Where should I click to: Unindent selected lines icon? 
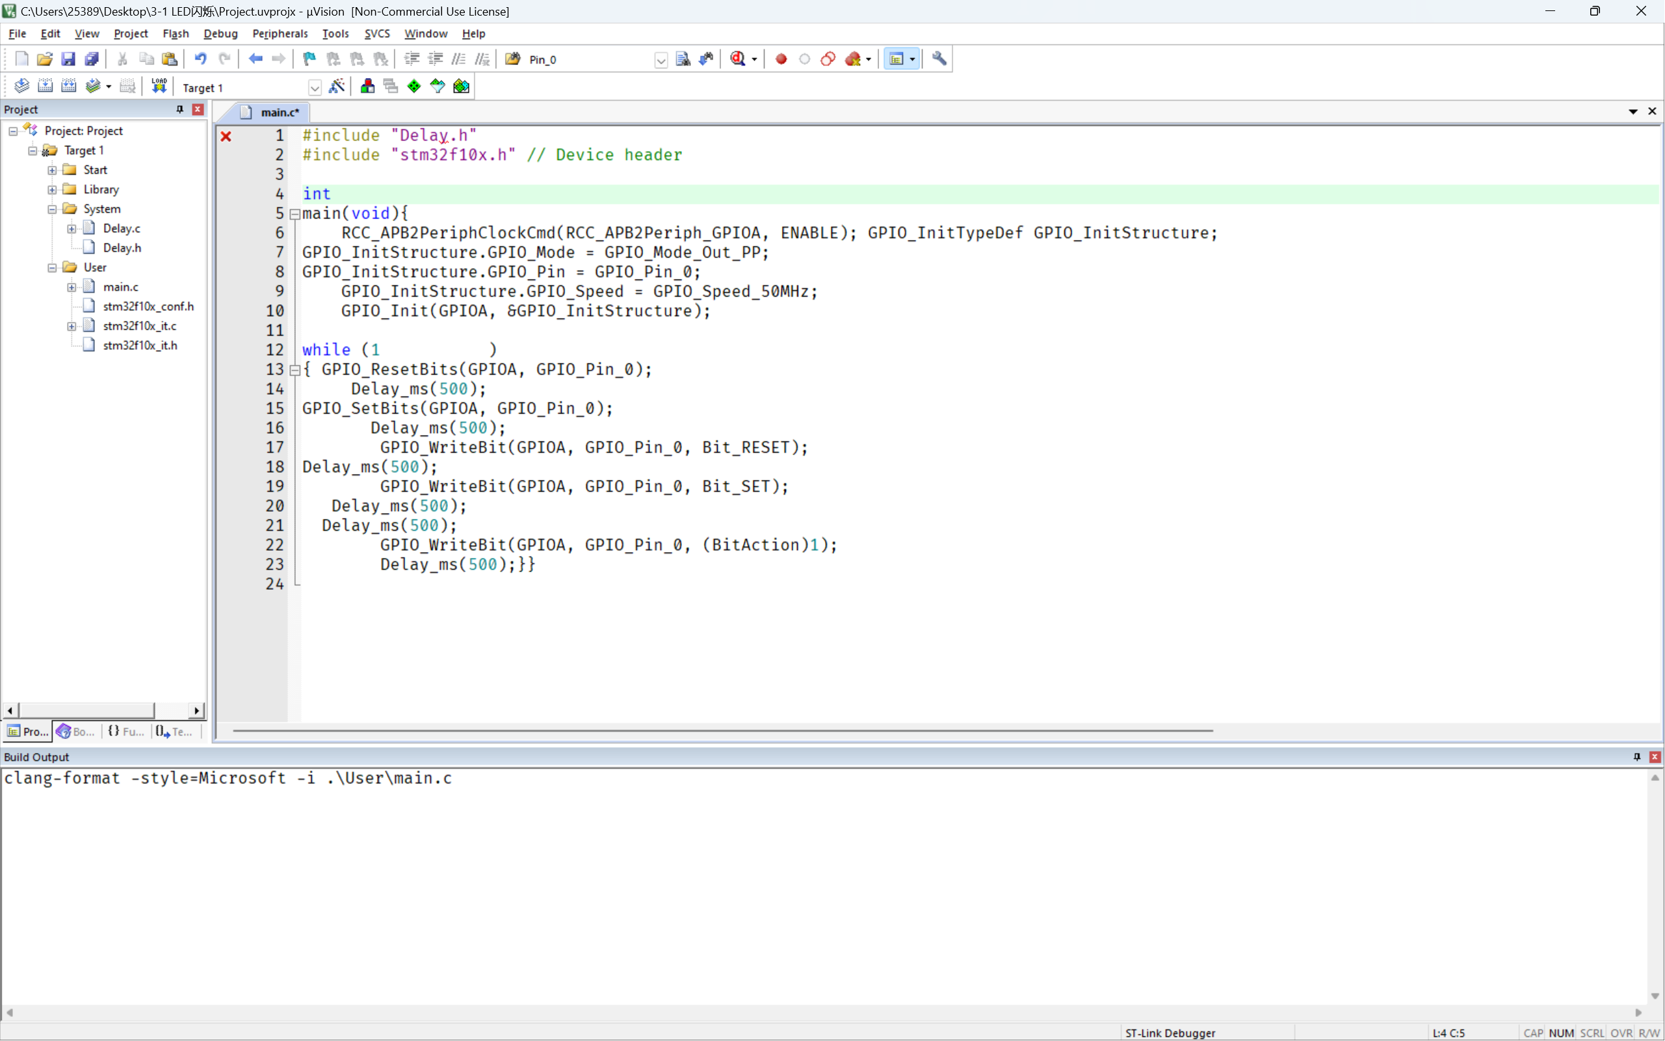(435, 59)
